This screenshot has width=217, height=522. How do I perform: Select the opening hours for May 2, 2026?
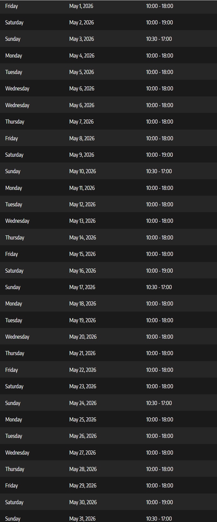(x=159, y=22)
